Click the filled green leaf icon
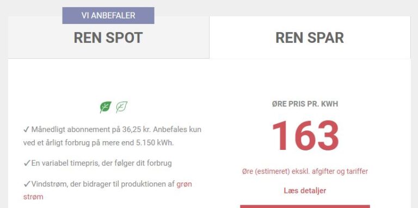418x208 pixels. click(106, 107)
